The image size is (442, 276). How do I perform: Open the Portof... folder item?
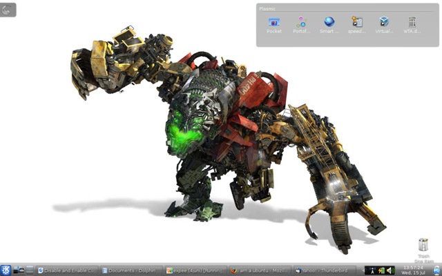[x=301, y=25]
